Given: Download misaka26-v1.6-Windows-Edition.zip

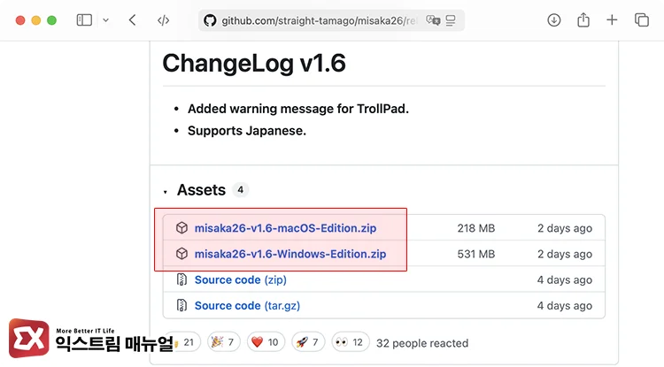Looking at the screenshot, I should [x=290, y=254].
